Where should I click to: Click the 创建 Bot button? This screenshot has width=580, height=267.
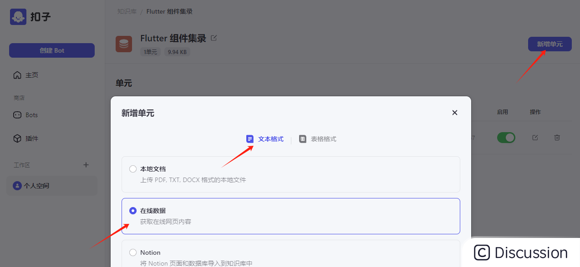tap(52, 50)
